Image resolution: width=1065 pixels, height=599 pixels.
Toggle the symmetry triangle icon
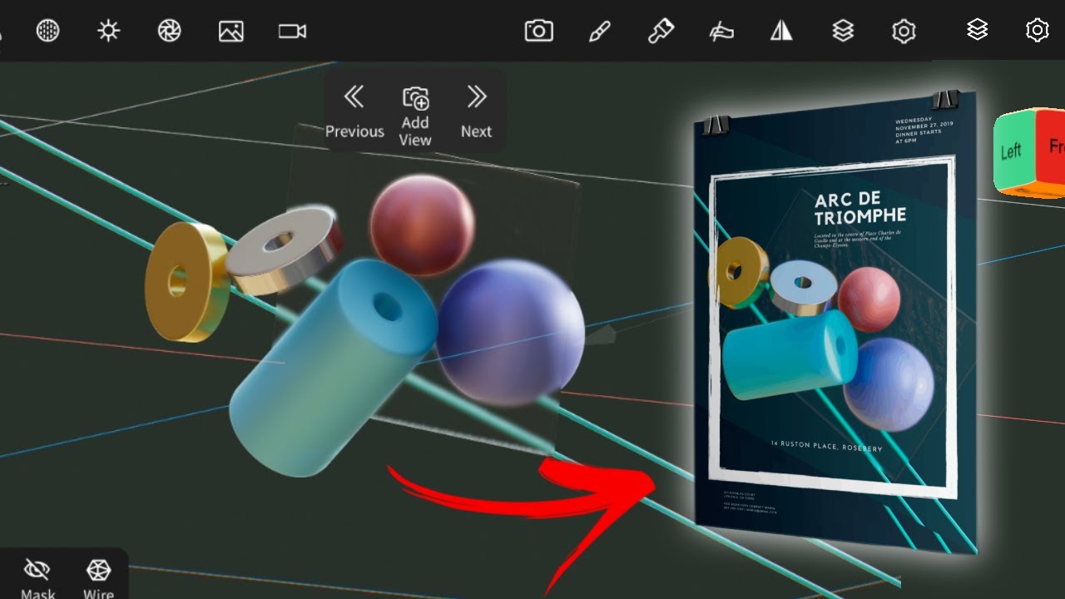point(781,32)
